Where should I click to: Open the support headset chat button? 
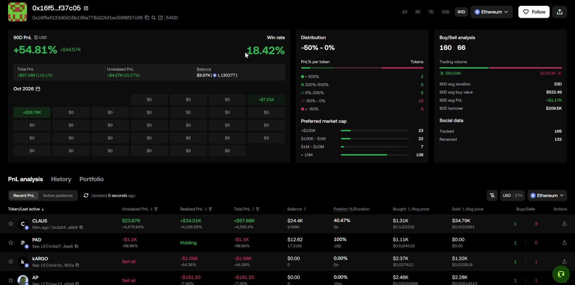(x=561, y=274)
